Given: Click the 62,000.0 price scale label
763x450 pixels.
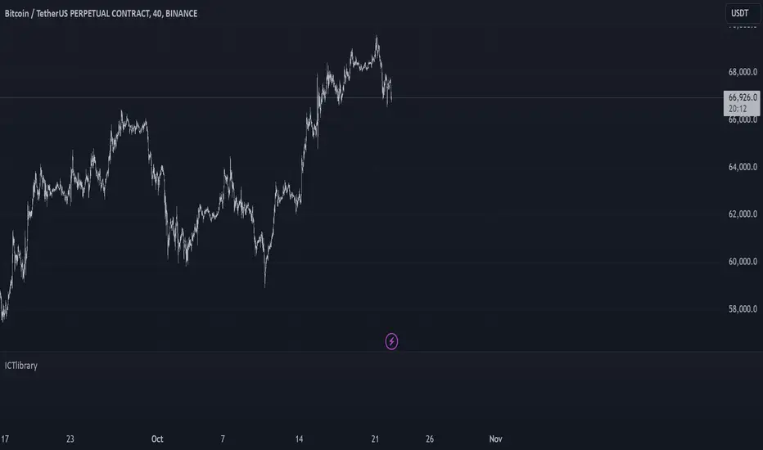Looking at the screenshot, I should click(740, 214).
